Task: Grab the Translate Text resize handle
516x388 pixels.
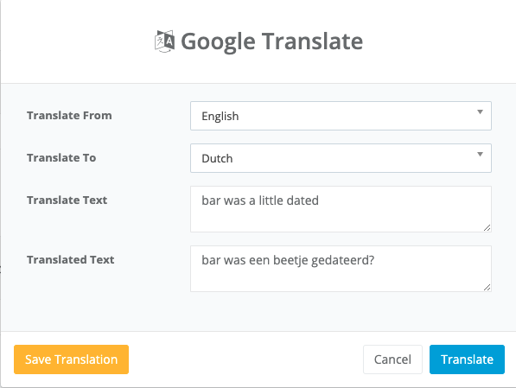Action: 487,228
